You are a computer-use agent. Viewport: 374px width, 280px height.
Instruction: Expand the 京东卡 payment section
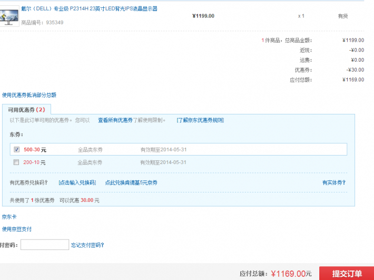(9, 217)
